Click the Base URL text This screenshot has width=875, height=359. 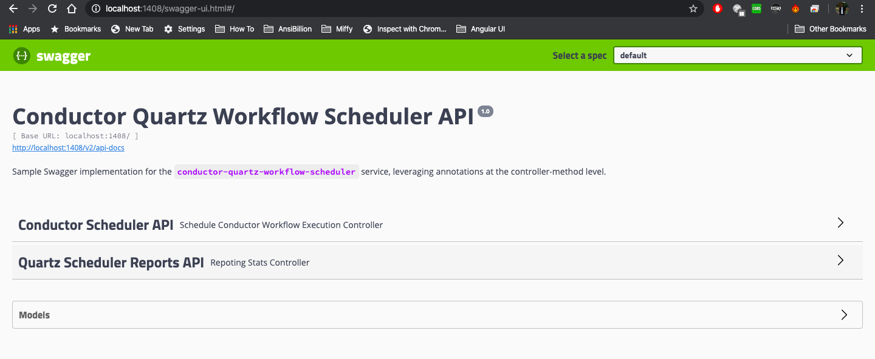tap(75, 136)
